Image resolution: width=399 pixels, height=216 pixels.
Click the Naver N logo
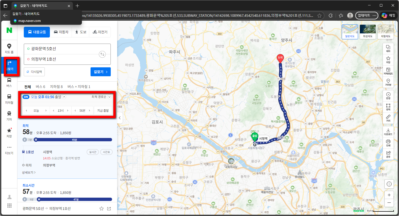tap(9, 30)
